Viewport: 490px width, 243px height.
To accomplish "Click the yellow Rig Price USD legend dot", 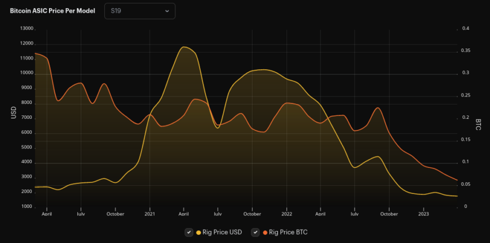I will pyautogui.click(x=199, y=232).
